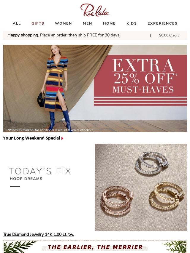Click the red arrow beside Long Weekend Special

62,138
